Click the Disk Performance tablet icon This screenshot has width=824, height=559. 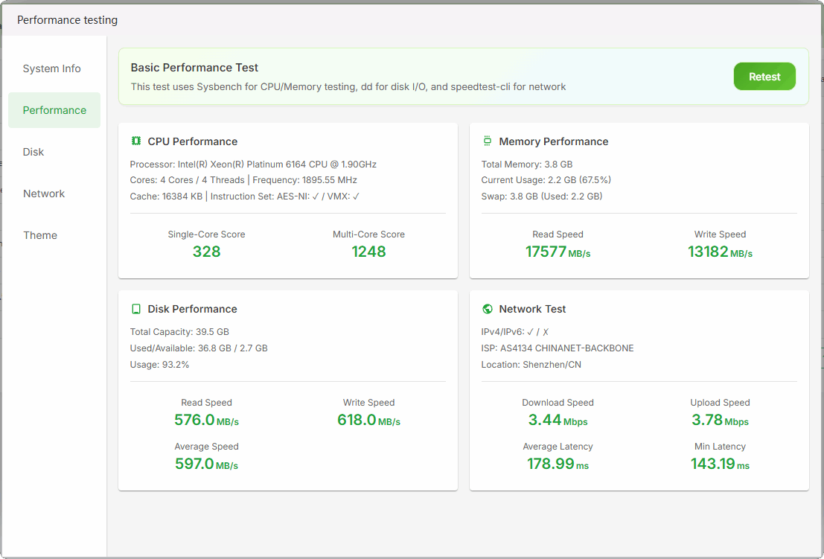tap(136, 309)
